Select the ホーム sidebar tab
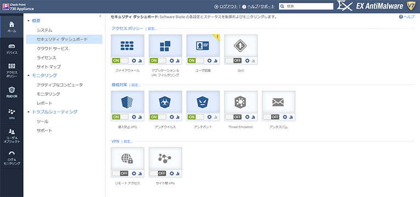Image resolution: width=420 pixels, height=197 pixels. (11, 27)
